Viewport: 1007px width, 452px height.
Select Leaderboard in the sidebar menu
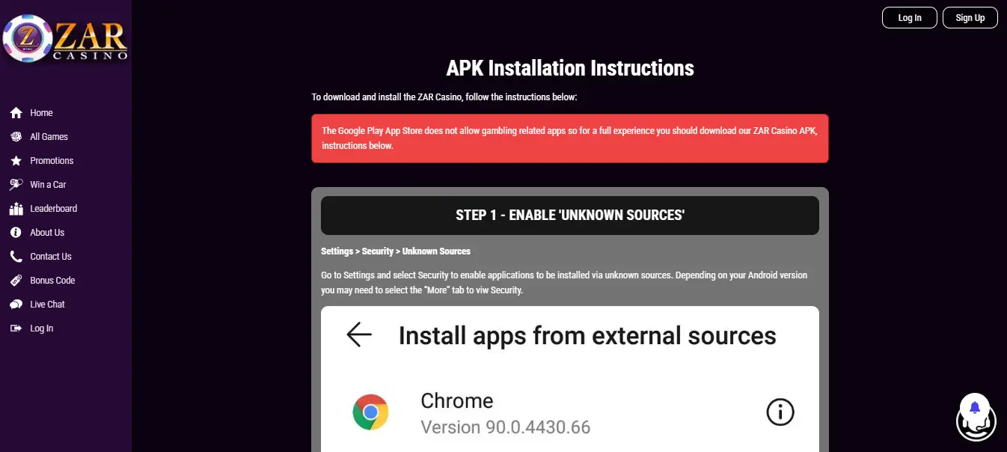53,209
